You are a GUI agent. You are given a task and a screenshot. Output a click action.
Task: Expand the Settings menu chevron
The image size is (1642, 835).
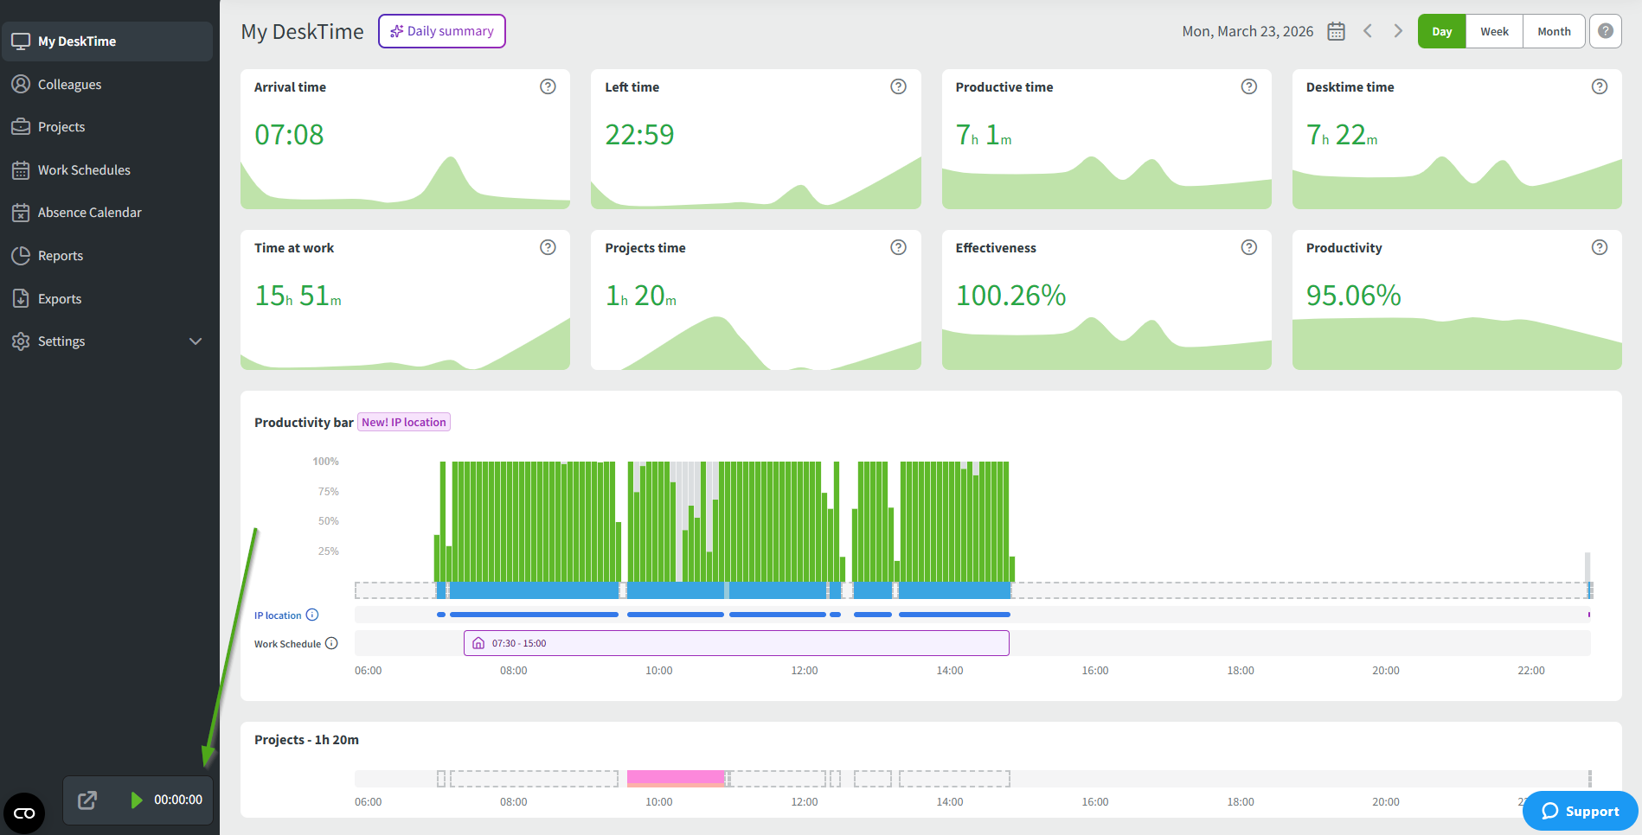coord(196,341)
